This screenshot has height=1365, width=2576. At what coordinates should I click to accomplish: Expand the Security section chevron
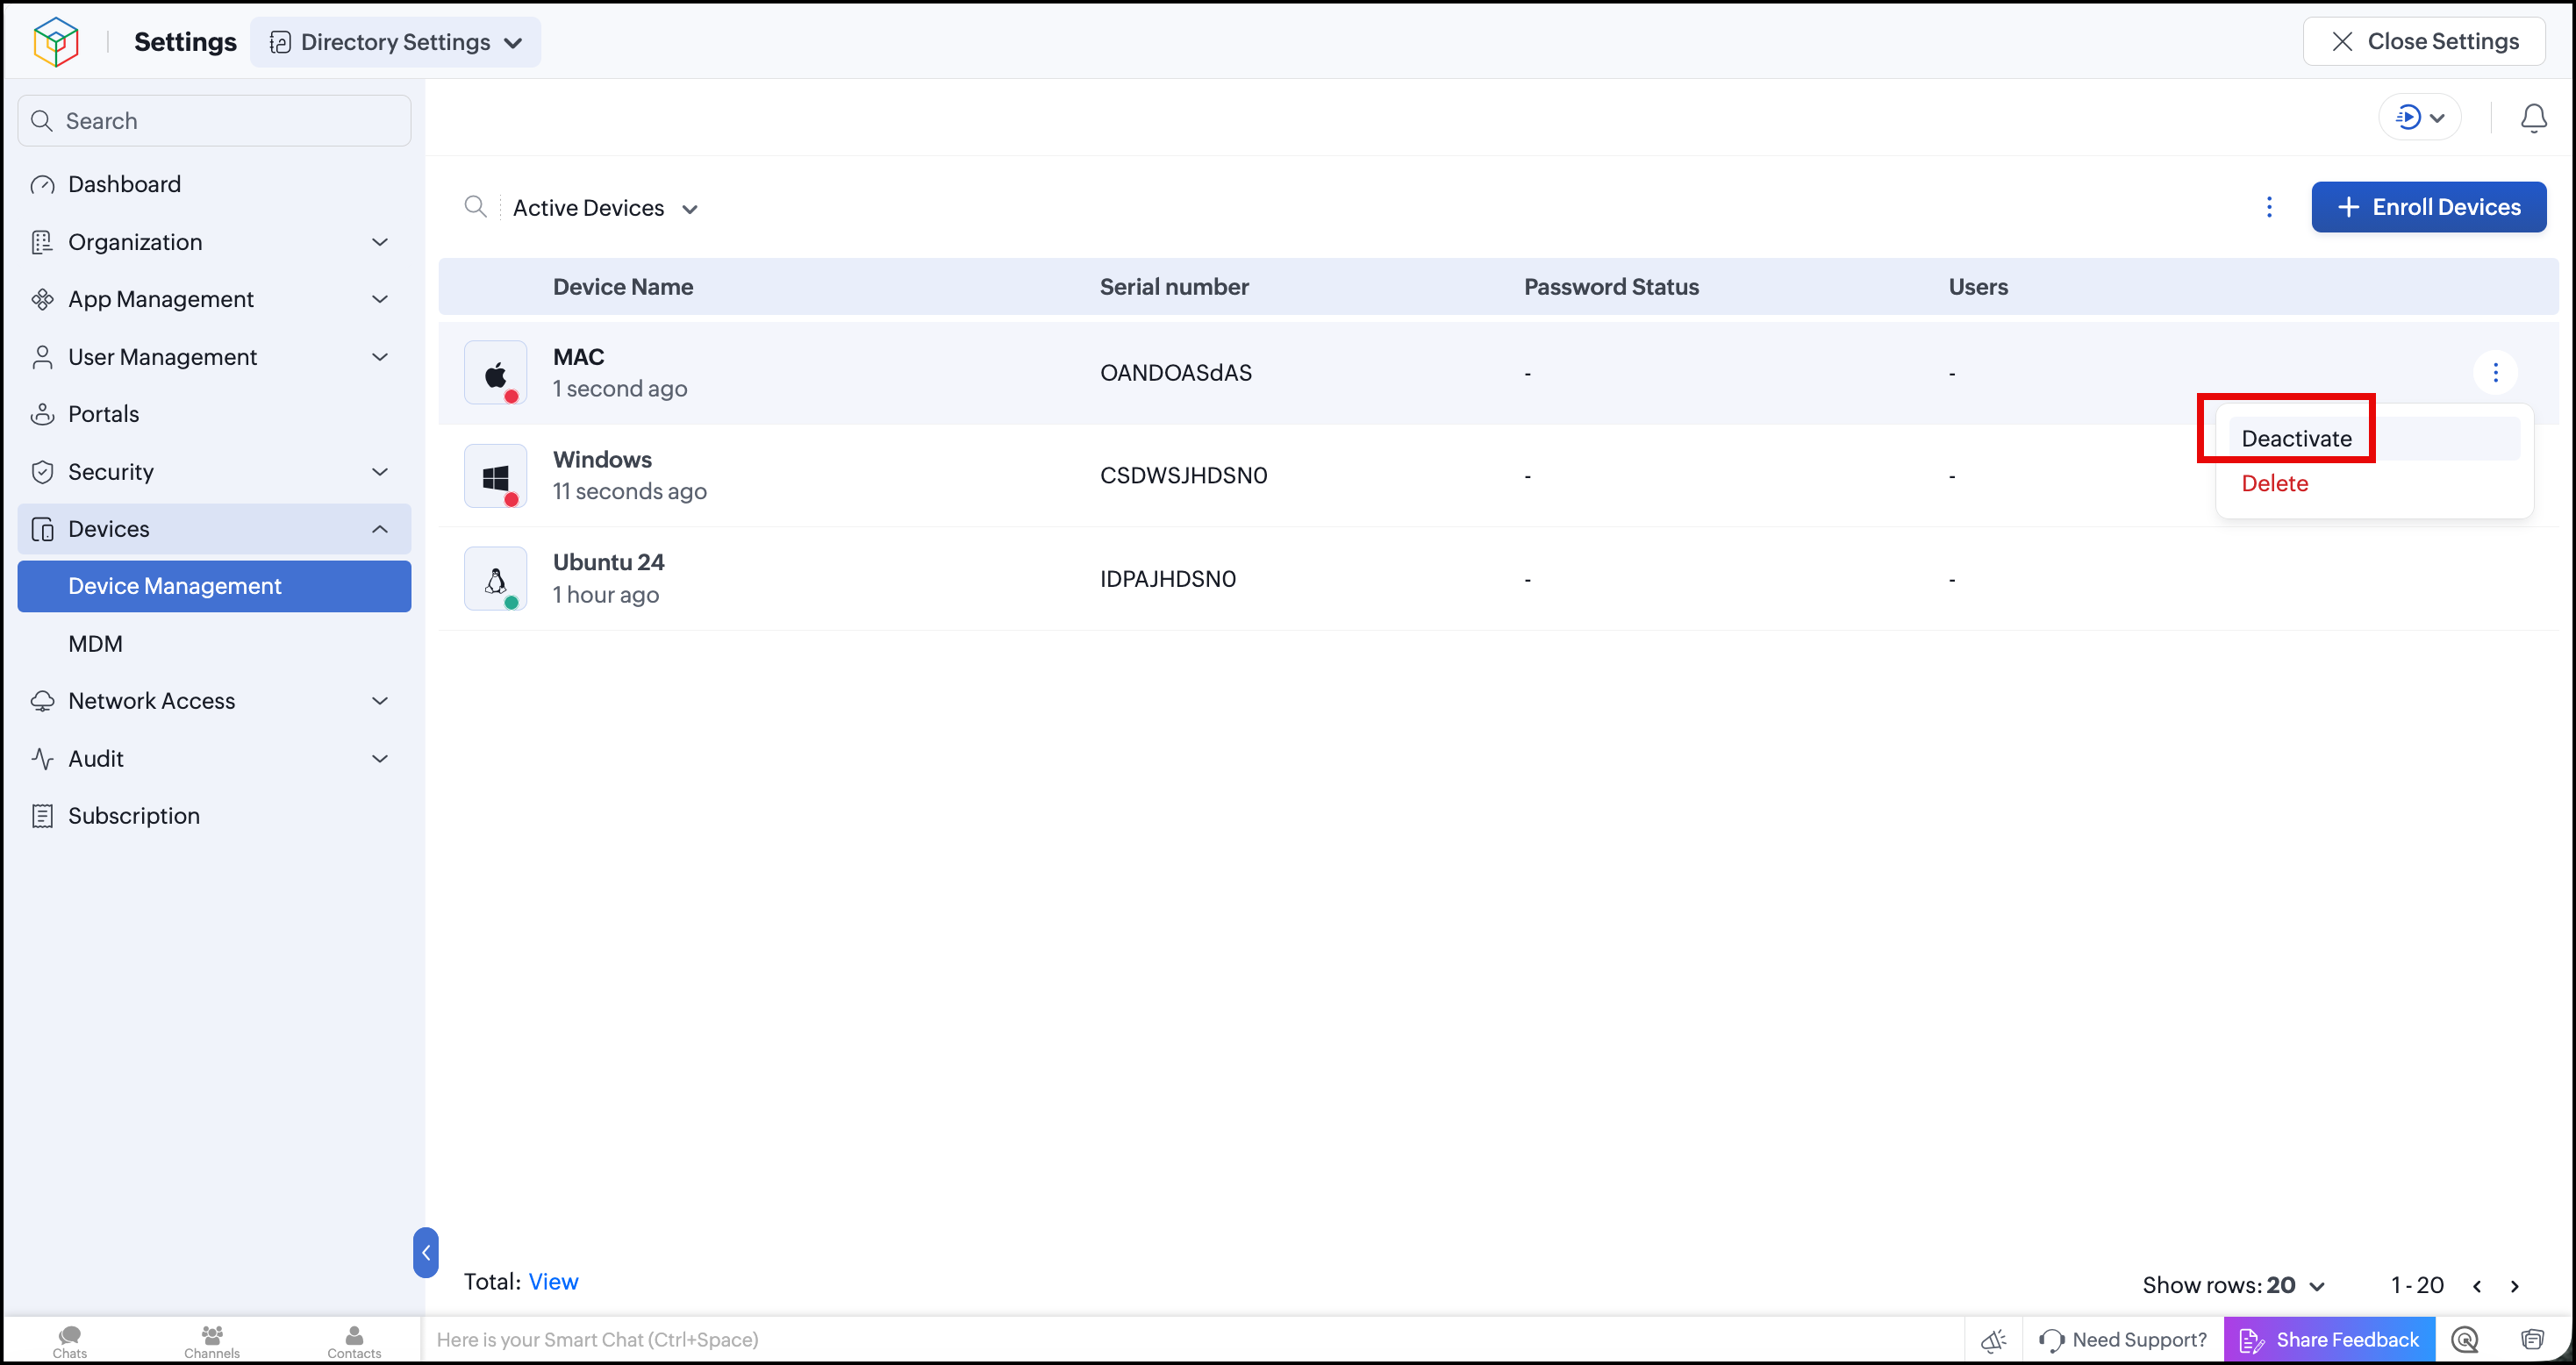point(380,472)
